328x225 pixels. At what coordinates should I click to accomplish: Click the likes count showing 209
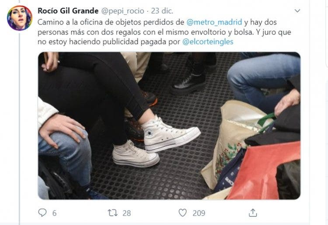[199, 213]
